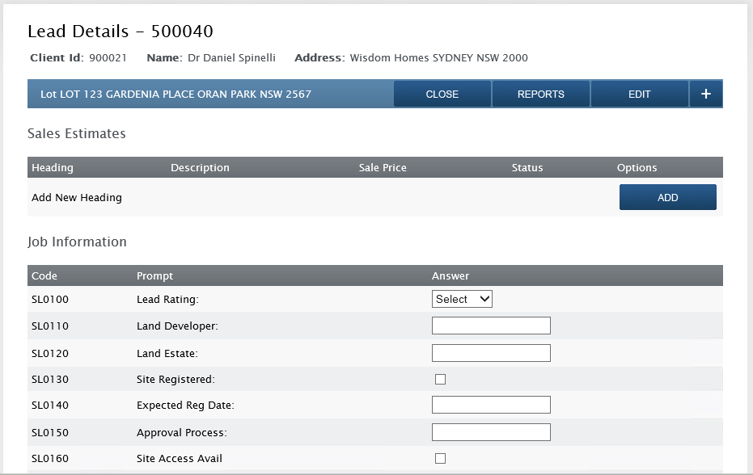Select the Expected Reg Date field
The width and height of the screenshot is (753, 475).
[x=491, y=405]
